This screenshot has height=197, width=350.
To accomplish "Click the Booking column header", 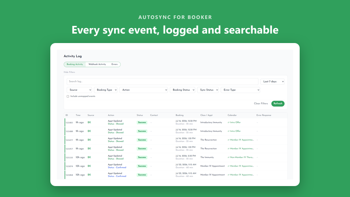I will tap(179, 115).
